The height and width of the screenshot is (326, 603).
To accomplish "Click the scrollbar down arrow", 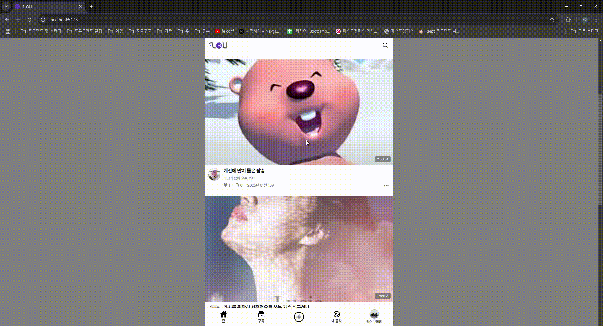I will coord(600,323).
